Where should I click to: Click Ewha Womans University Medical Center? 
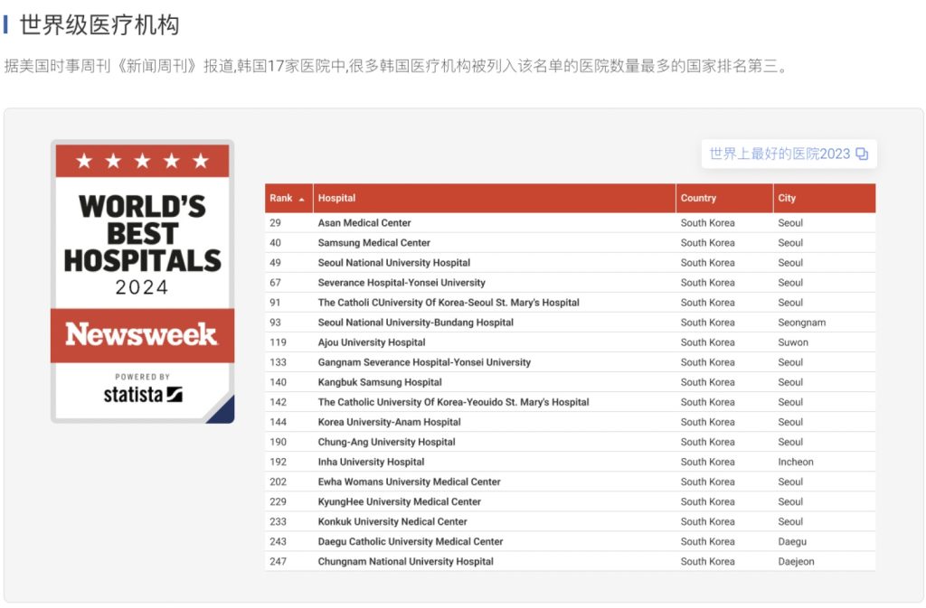coord(410,482)
